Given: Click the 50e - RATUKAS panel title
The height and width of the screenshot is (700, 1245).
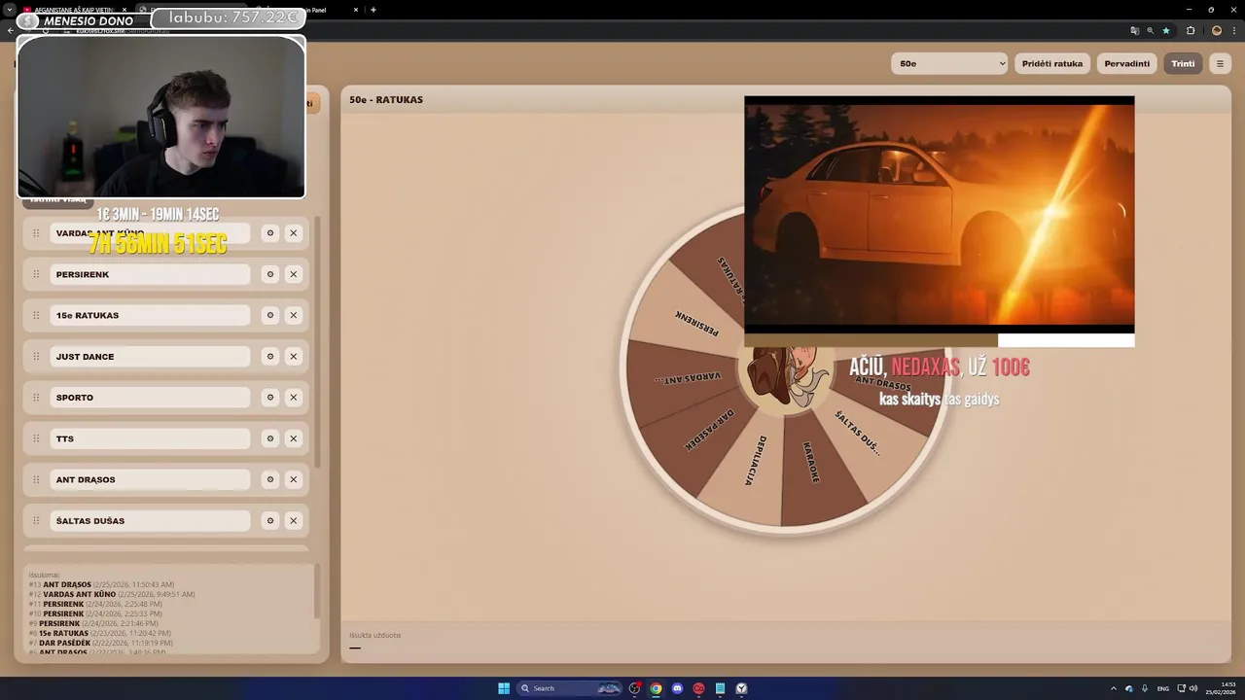Looking at the screenshot, I should pos(386,99).
